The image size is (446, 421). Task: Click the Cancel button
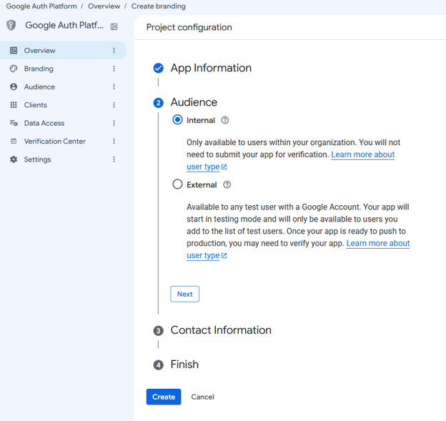click(202, 397)
